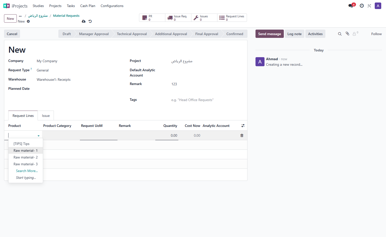386x237 pixels.
Task: Open the conversations chat icon
Action: (x=351, y=6)
